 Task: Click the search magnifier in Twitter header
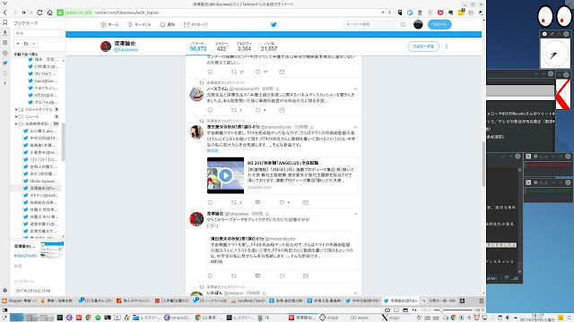[x=403, y=24]
